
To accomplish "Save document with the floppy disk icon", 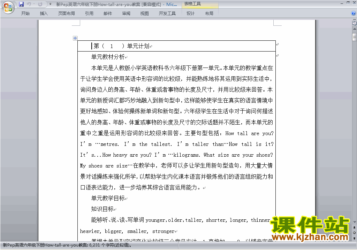I will 21,4.
